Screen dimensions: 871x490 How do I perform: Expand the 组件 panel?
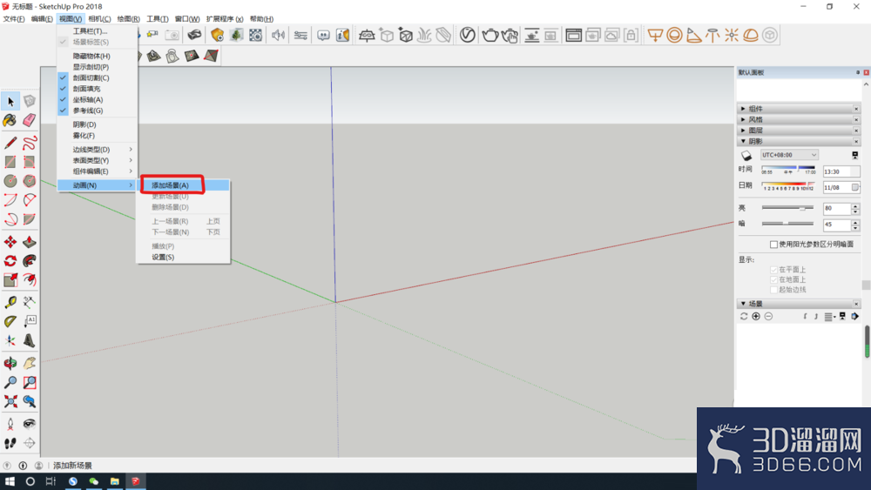(x=743, y=109)
